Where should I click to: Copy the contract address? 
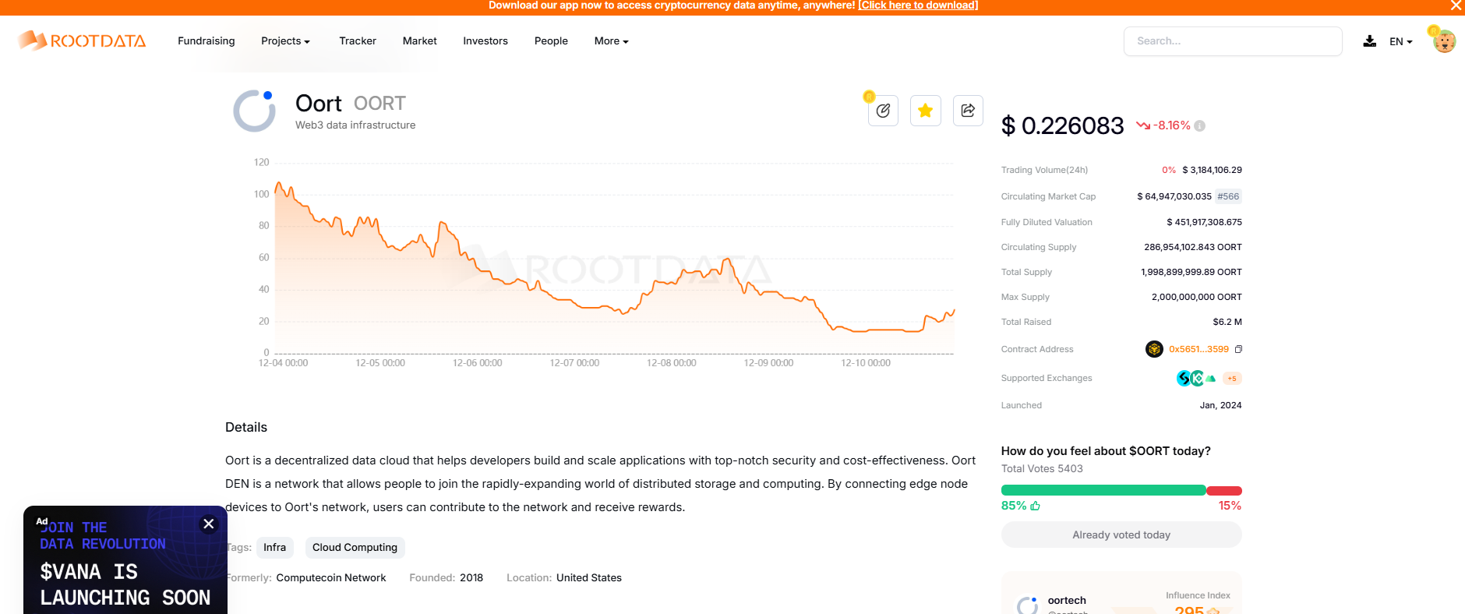1238,349
